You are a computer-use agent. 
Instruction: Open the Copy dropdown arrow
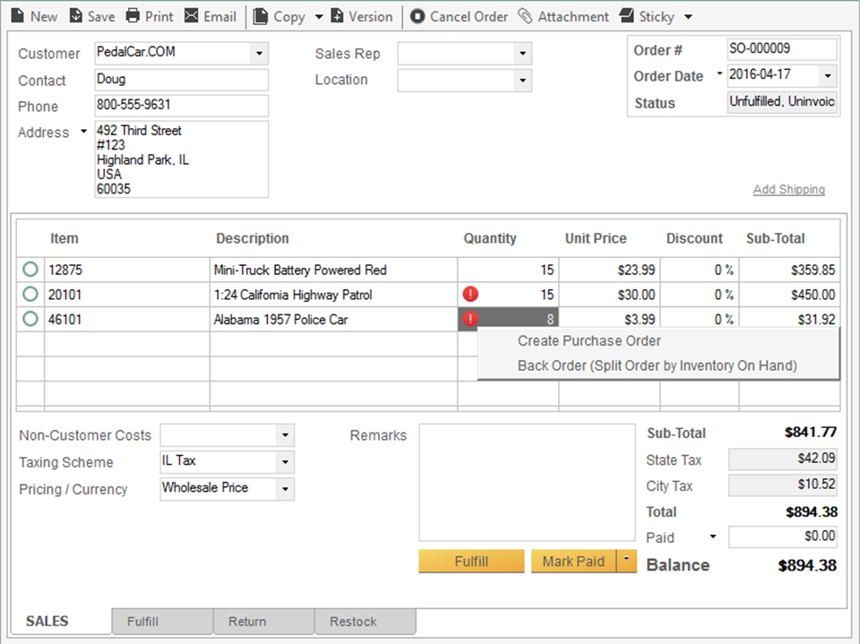319,17
